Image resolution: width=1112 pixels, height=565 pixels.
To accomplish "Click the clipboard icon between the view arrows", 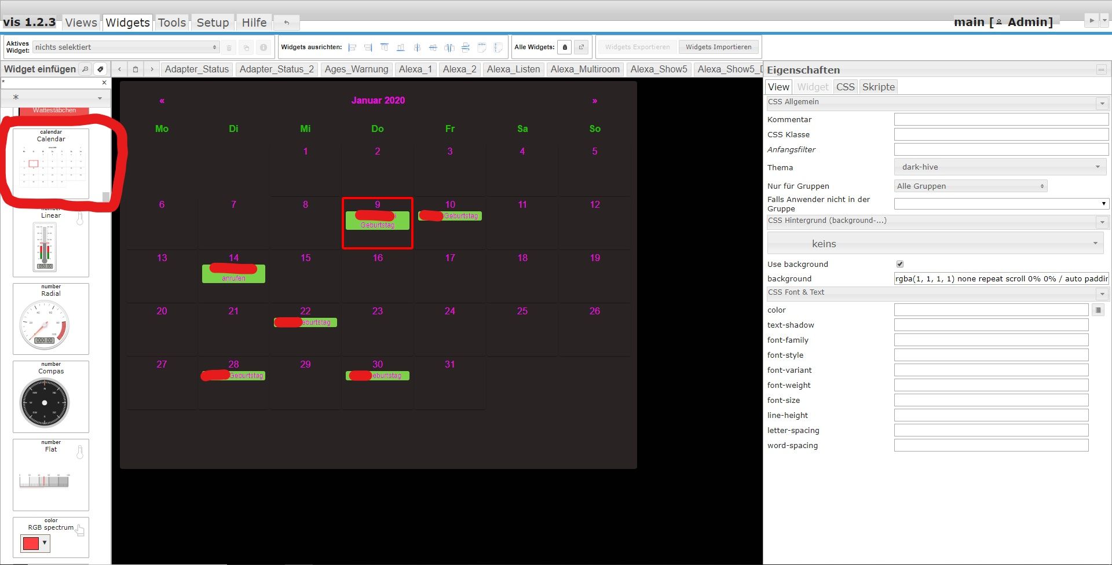I will click(x=136, y=69).
